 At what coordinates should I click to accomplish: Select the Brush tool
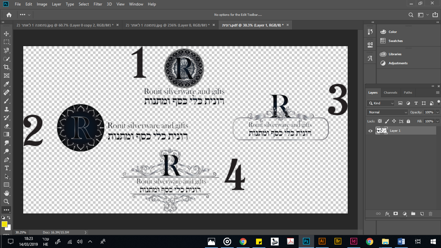(x=6, y=101)
